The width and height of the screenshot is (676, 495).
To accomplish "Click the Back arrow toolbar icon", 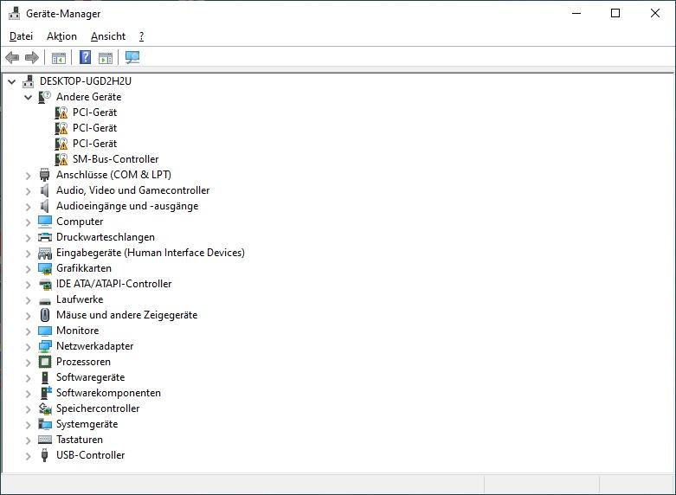I will pyautogui.click(x=12, y=57).
